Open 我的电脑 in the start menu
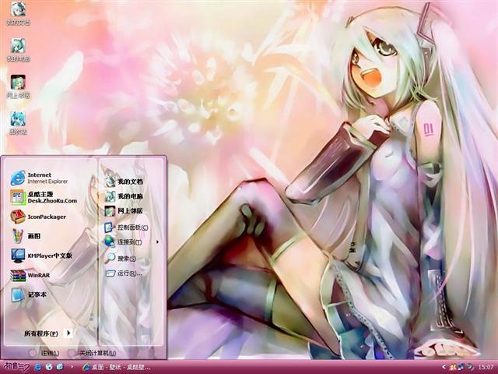 coord(124,196)
